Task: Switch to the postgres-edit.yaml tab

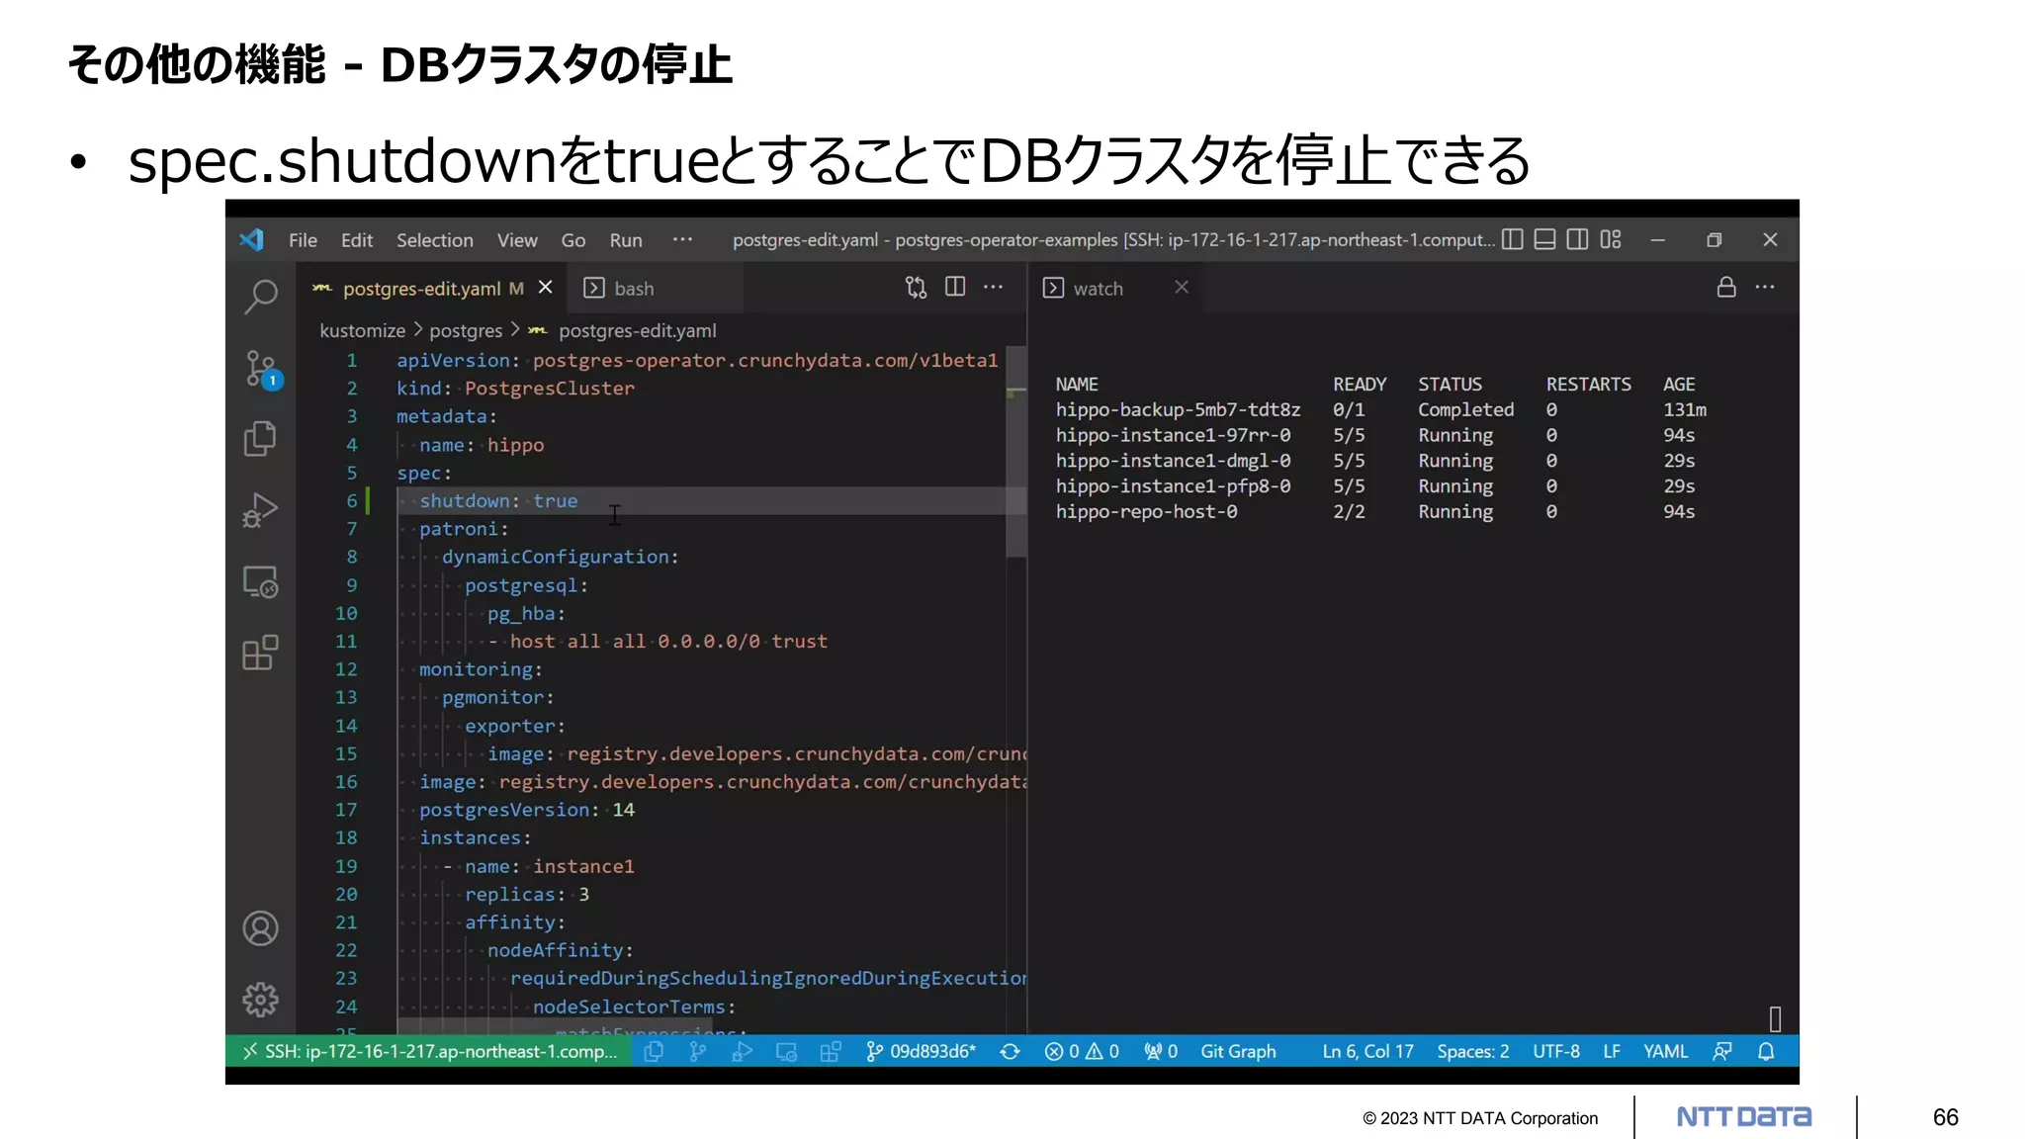Action: (x=432, y=289)
